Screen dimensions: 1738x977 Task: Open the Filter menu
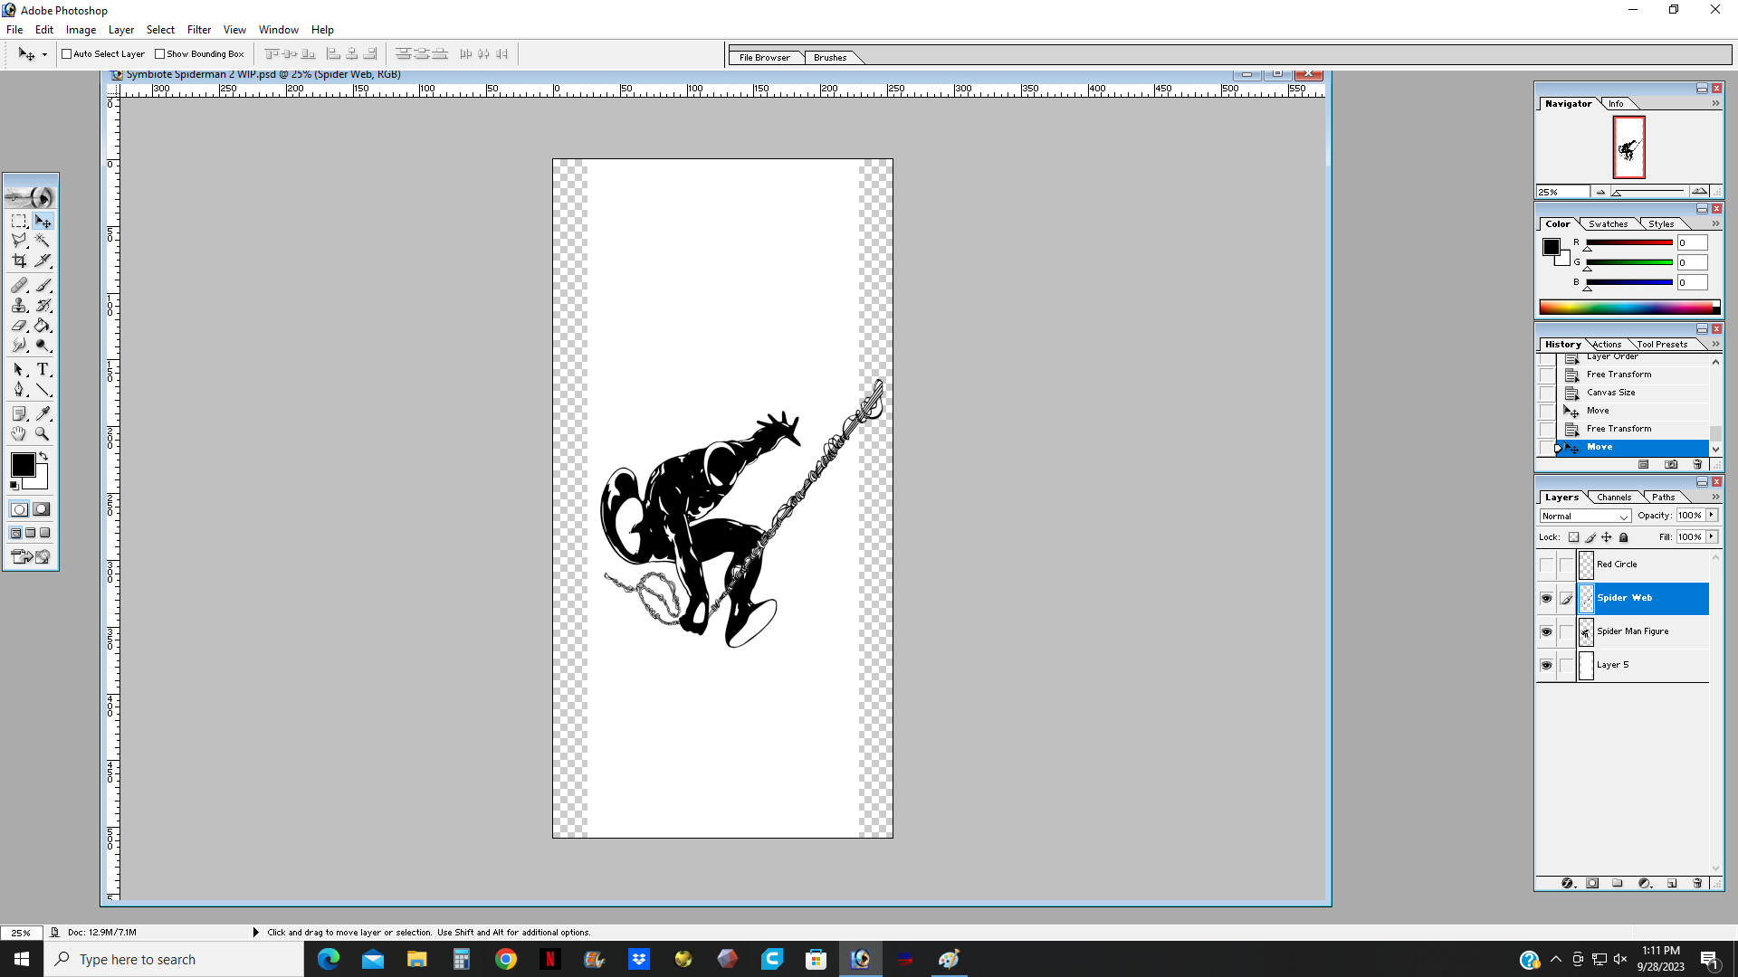click(198, 30)
